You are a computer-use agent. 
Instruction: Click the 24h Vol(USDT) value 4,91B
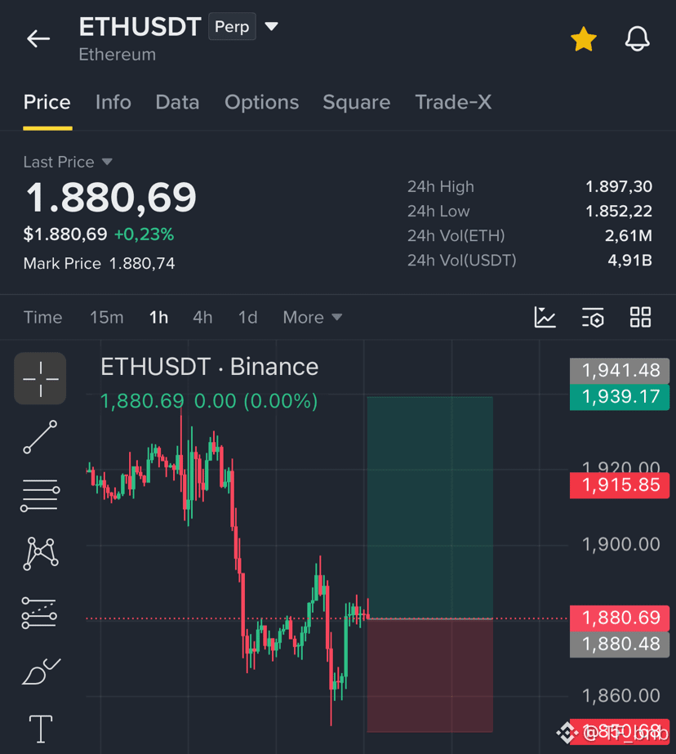(x=630, y=260)
